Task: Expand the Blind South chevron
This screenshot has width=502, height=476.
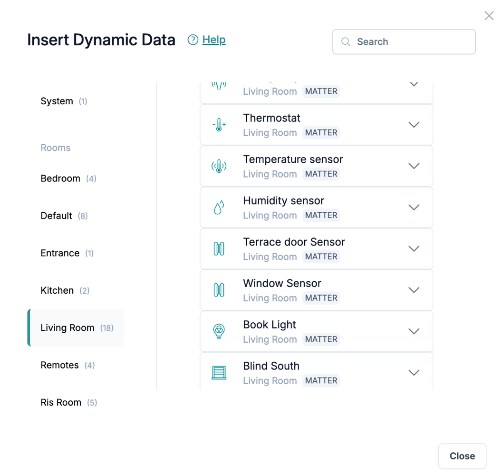Action: click(x=414, y=373)
